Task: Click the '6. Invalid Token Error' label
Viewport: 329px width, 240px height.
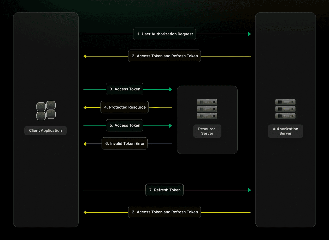Action: tap(125, 143)
